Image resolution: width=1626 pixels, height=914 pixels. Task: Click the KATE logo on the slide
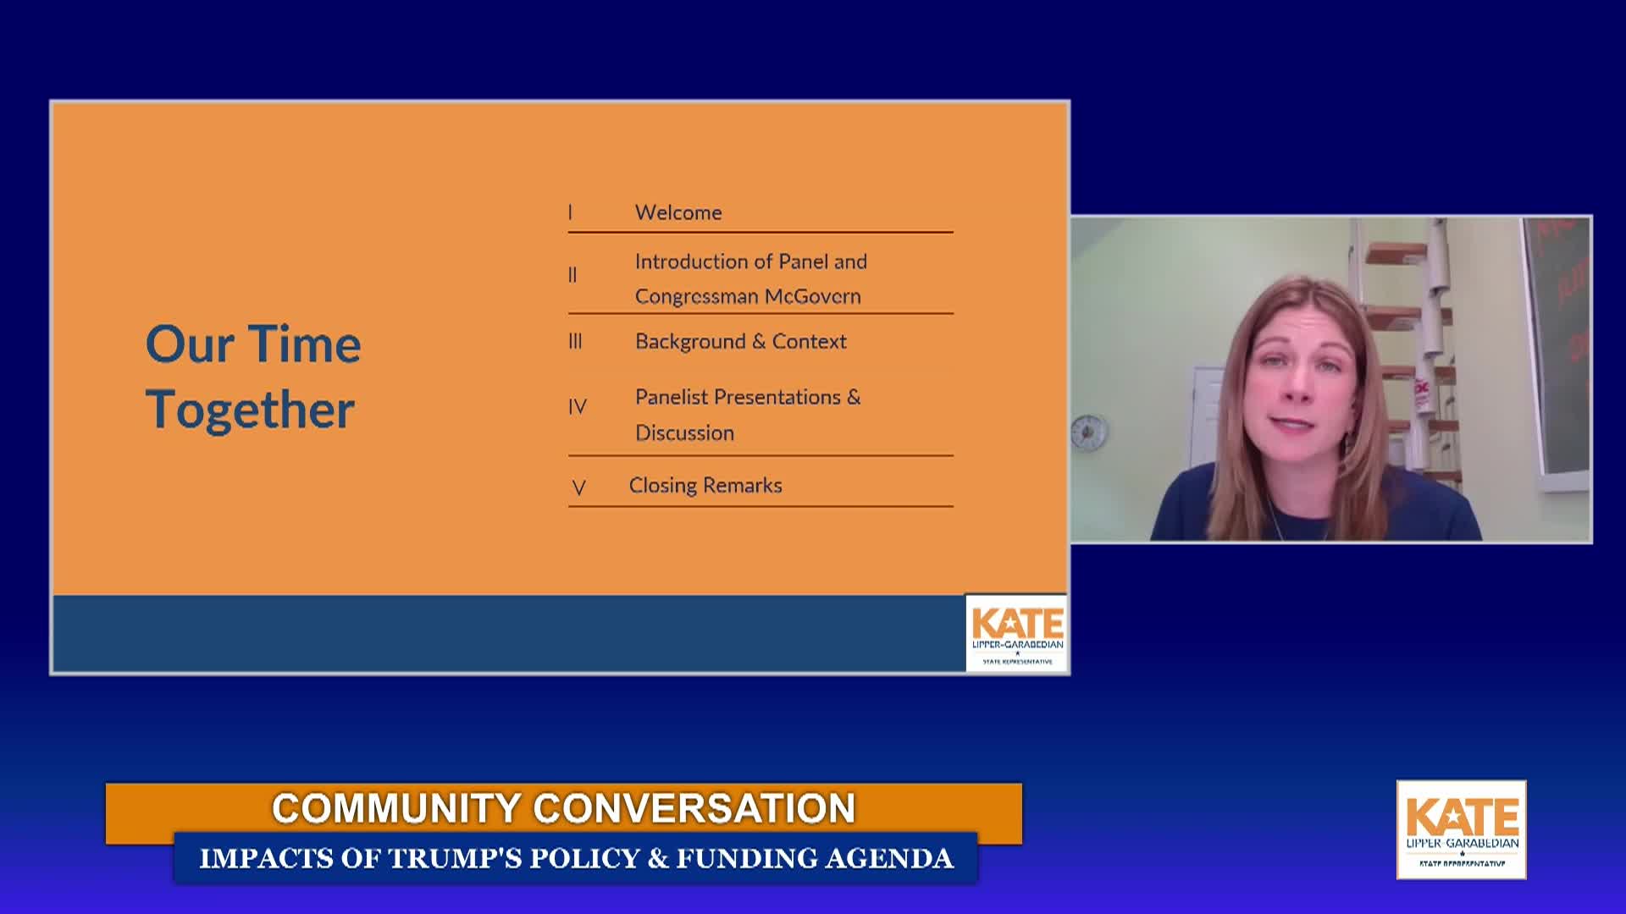1016,630
